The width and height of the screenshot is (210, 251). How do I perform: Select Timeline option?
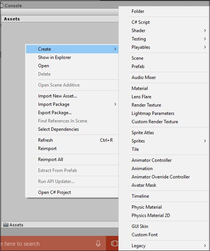tap(164, 196)
